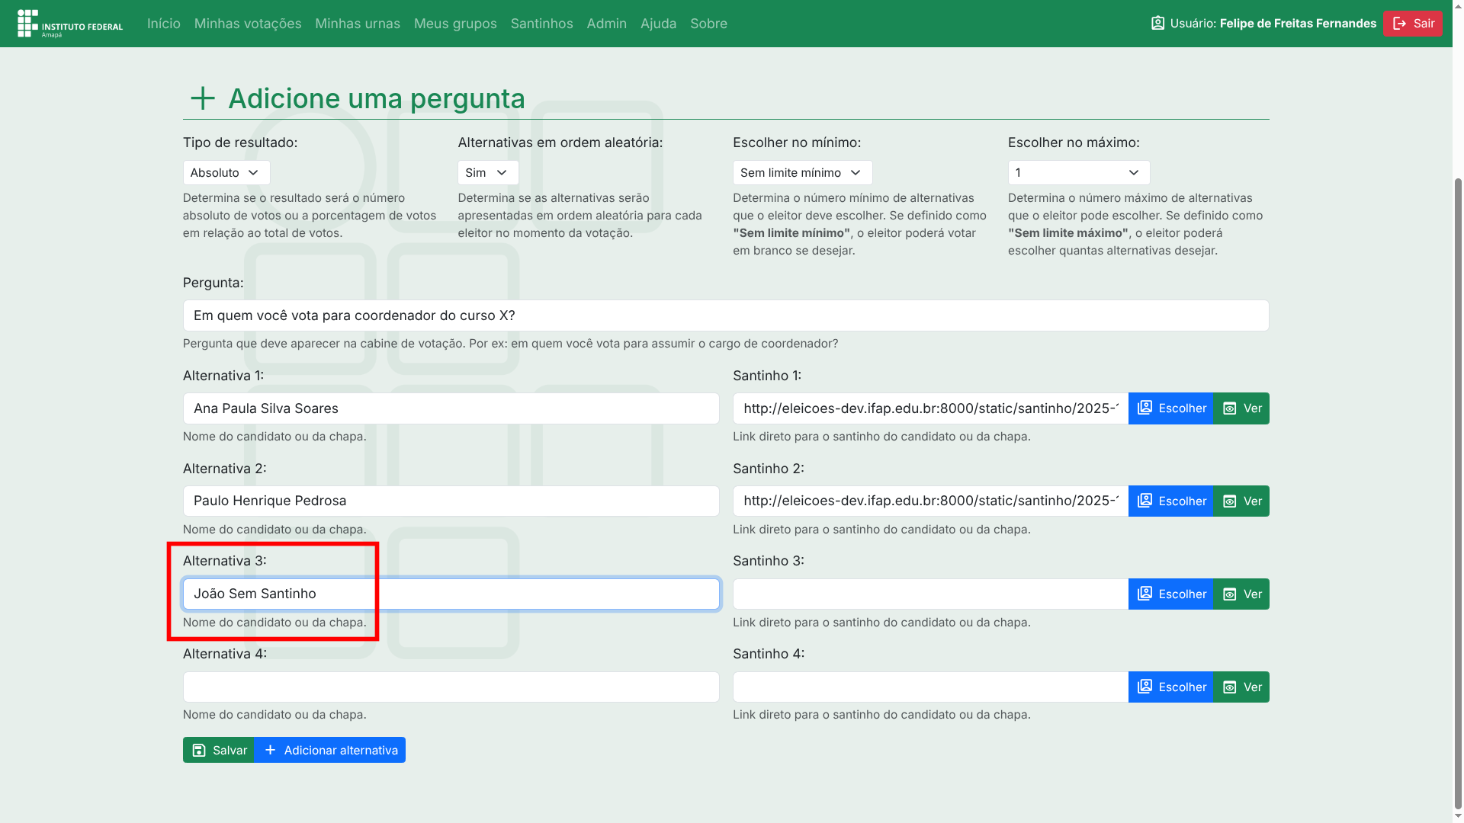Open the Admin menu item
Viewport: 1464px width, 823px height.
(x=606, y=24)
